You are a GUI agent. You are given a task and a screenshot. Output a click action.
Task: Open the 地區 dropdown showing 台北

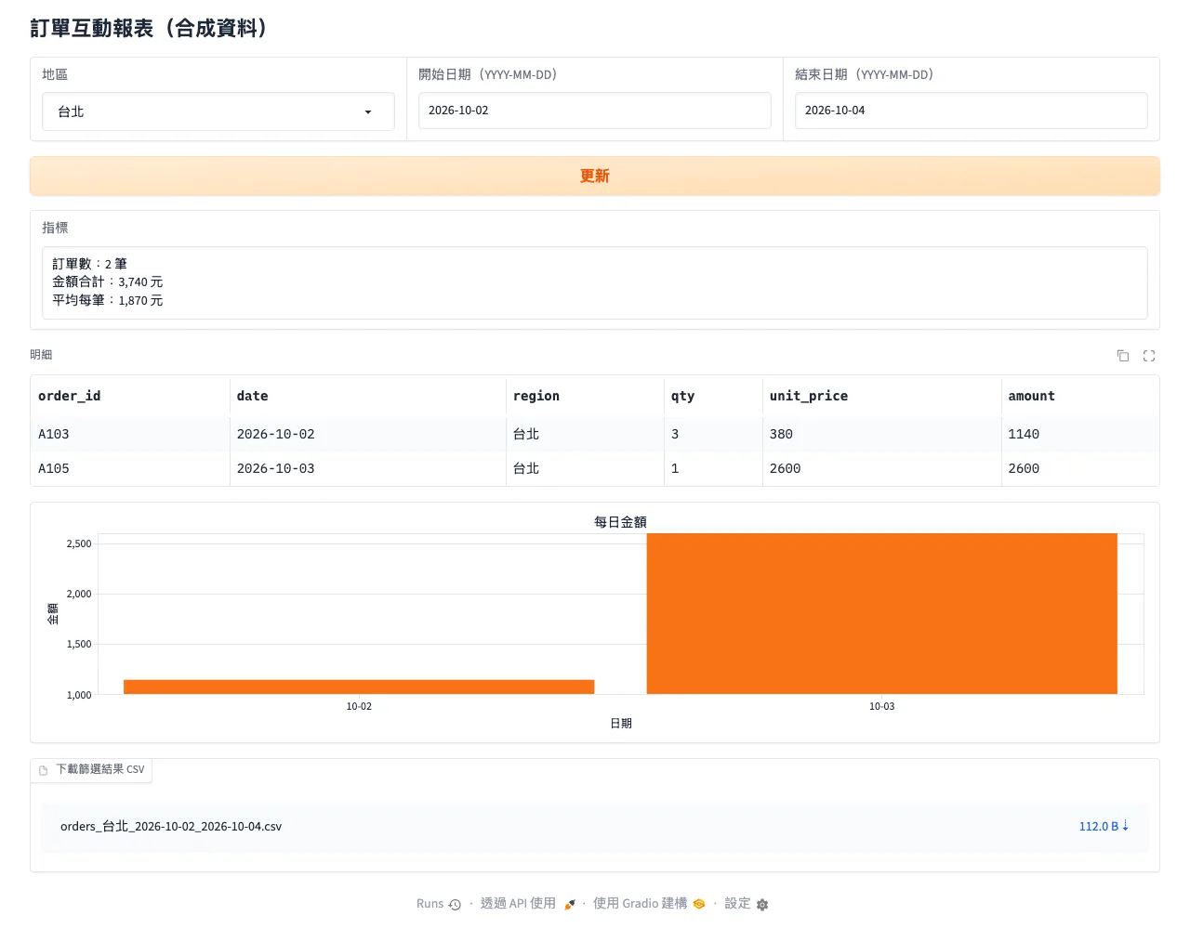tap(218, 111)
